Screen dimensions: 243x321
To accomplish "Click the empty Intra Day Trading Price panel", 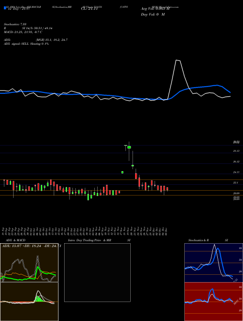I will pyautogui.click(x=97, y=272).
